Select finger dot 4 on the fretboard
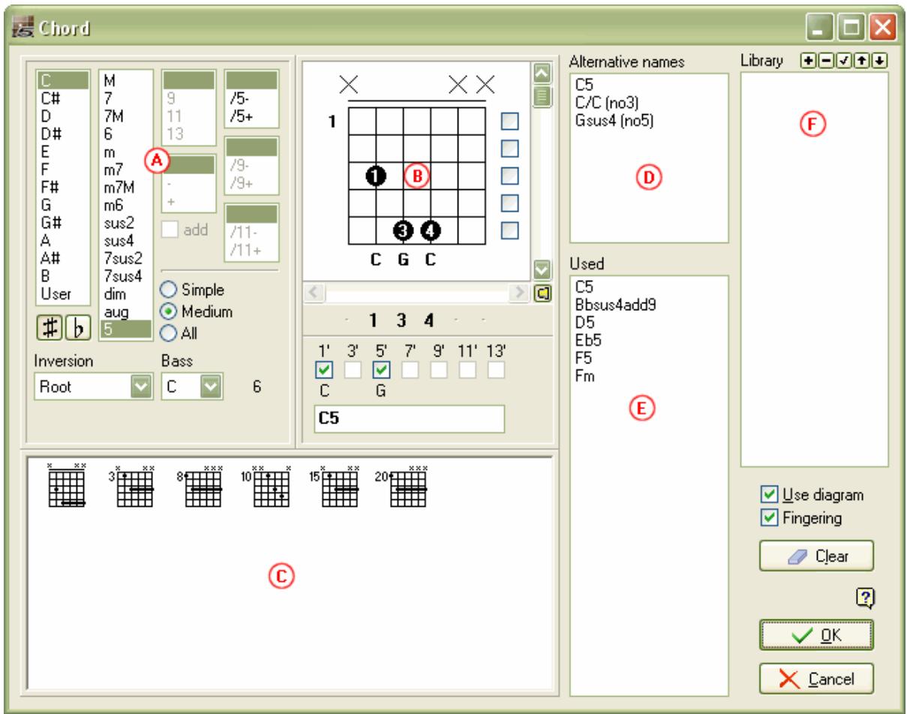The image size is (907, 714). pos(431,231)
